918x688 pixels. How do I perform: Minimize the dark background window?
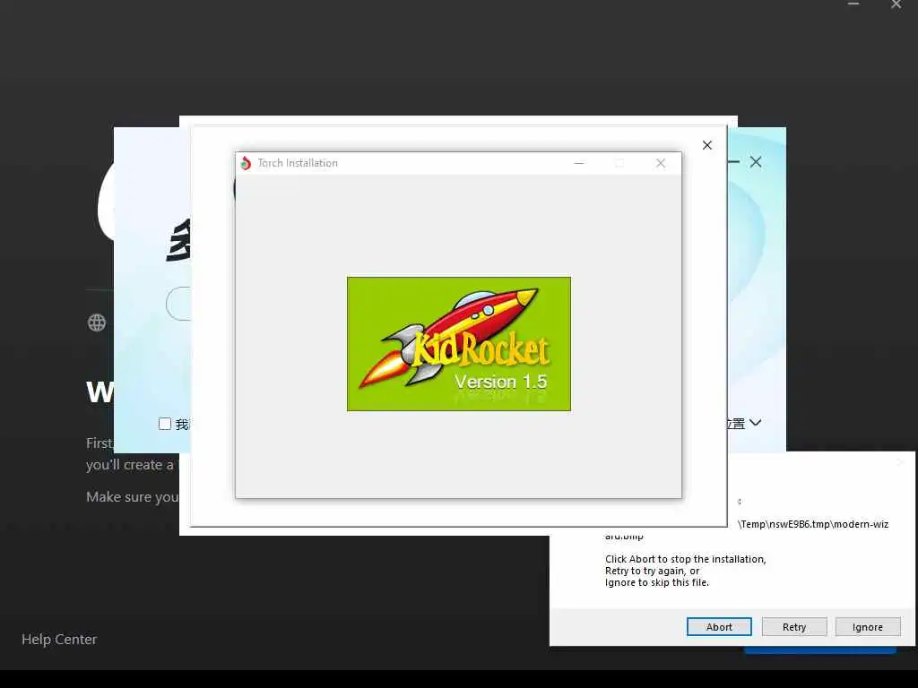pyautogui.click(x=853, y=4)
